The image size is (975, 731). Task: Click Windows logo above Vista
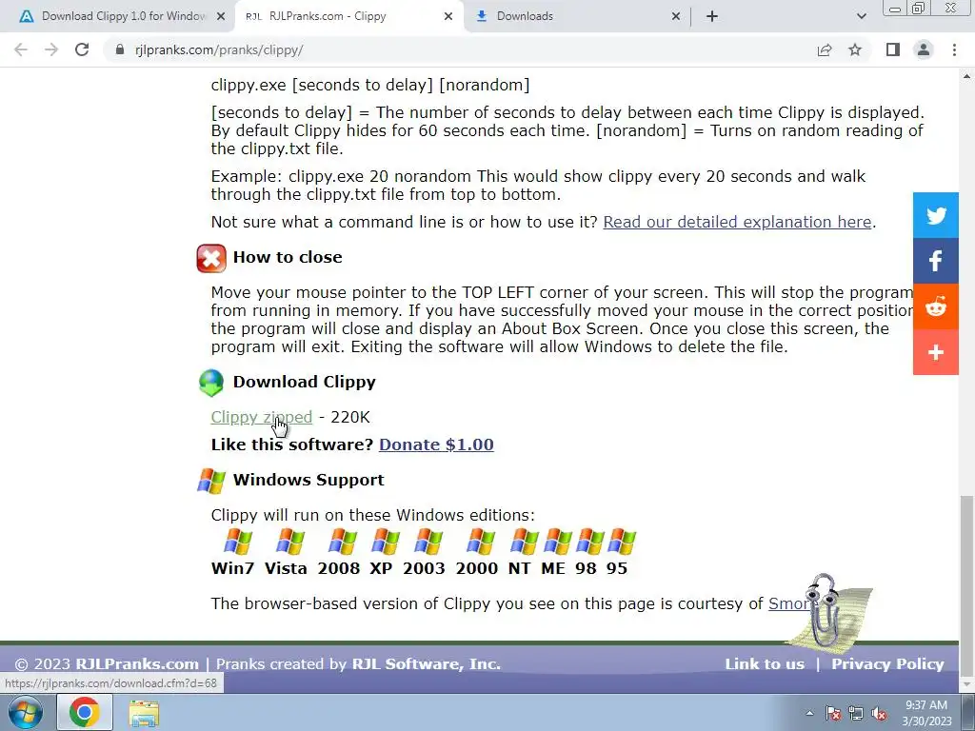click(290, 542)
